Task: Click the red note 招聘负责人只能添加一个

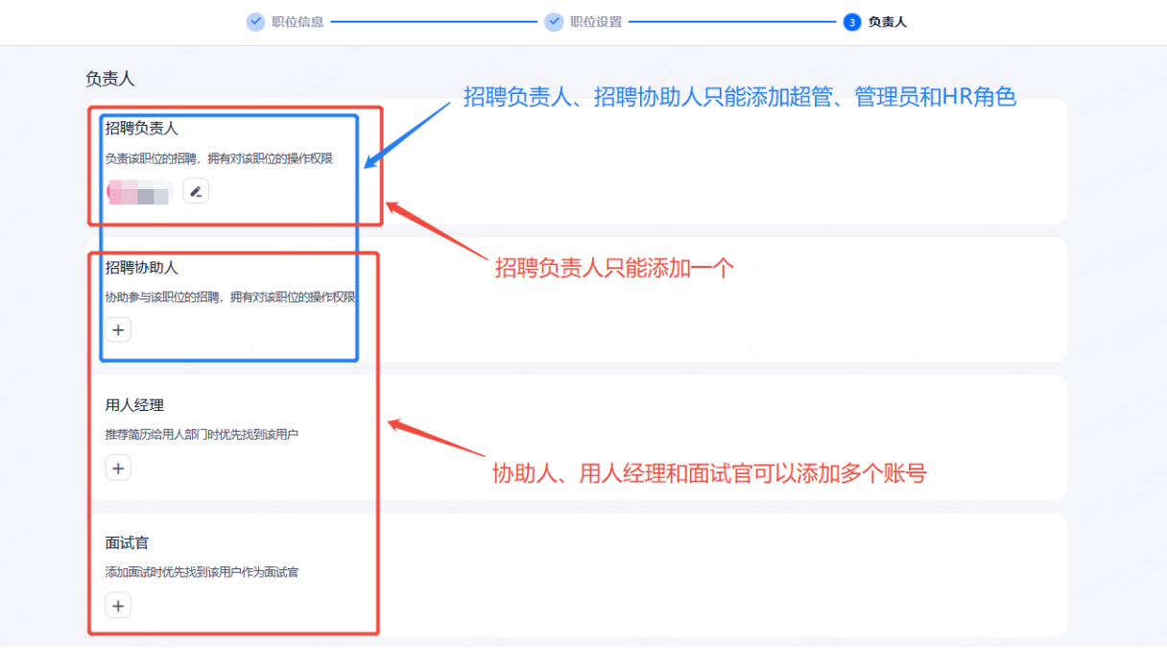Action: pos(614,268)
